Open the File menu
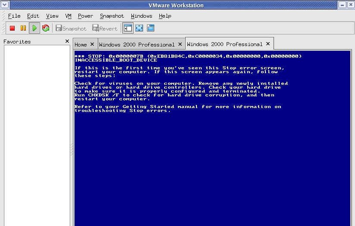The image size is (355, 226). coord(14,16)
